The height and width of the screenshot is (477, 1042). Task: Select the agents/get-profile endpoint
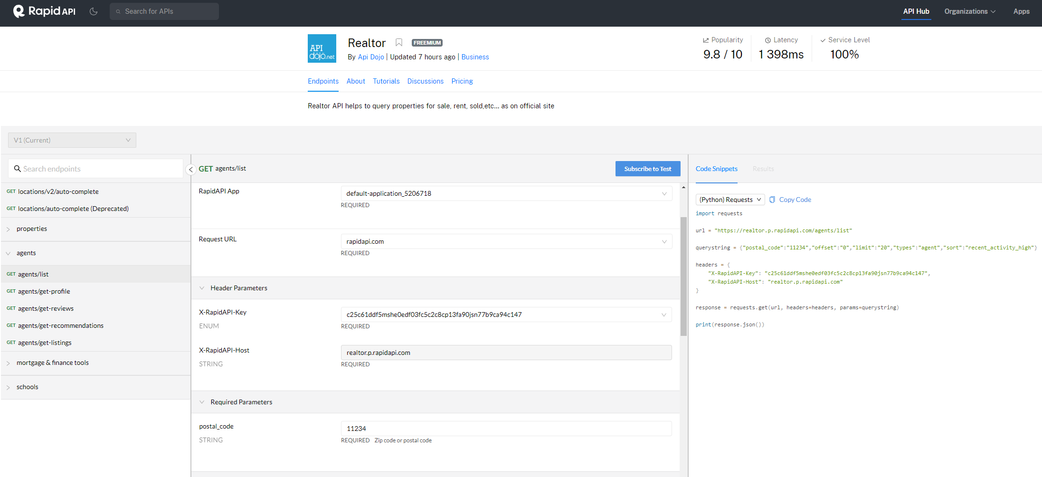click(96, 291)
